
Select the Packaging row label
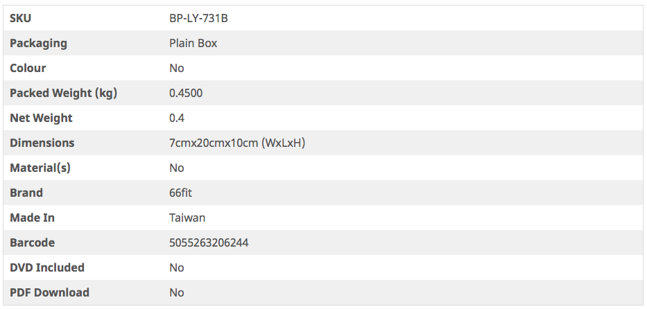(38, 43)
